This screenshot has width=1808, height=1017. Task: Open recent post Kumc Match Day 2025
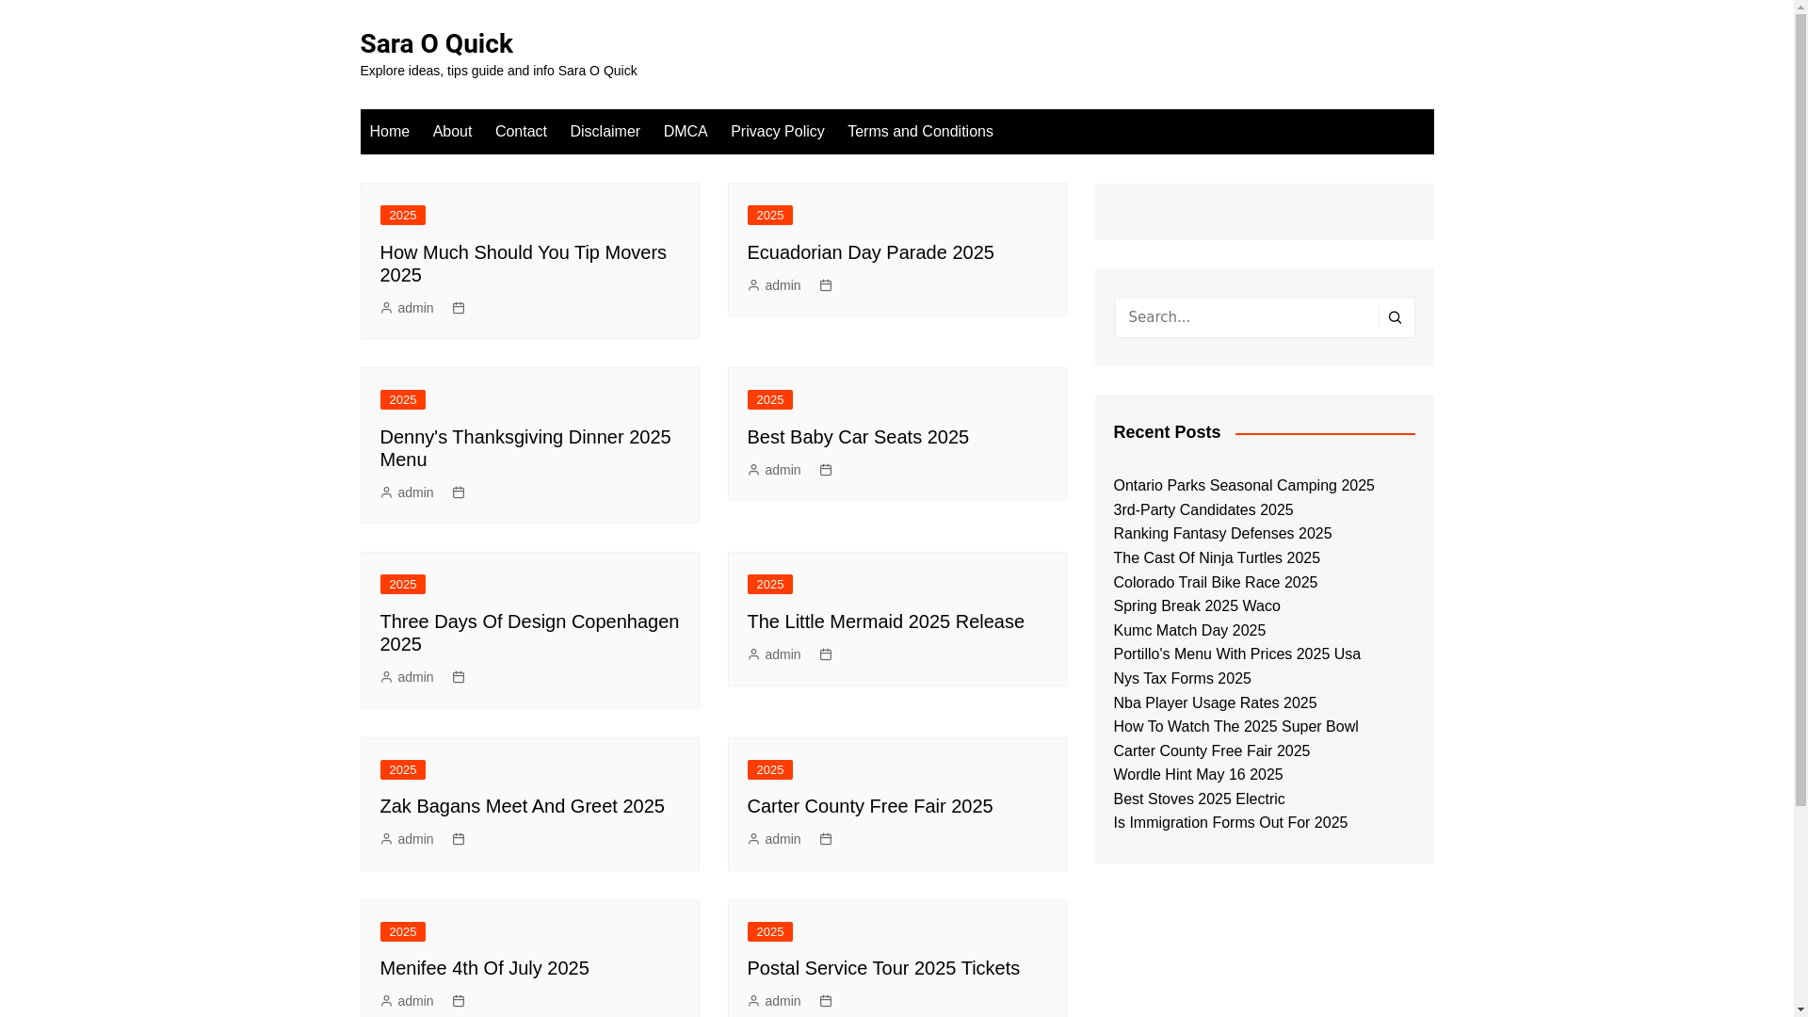tap(1189, 631)
